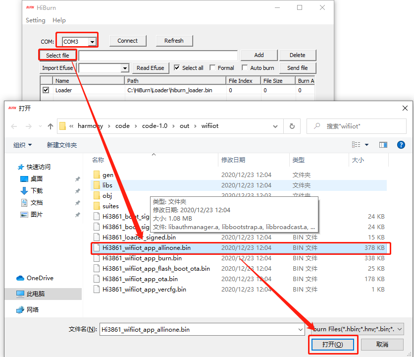Image resolution: width=414 pixels, height=357 pixels.
Task: Click the search wifiiot input field
Action: coord(356,126)
